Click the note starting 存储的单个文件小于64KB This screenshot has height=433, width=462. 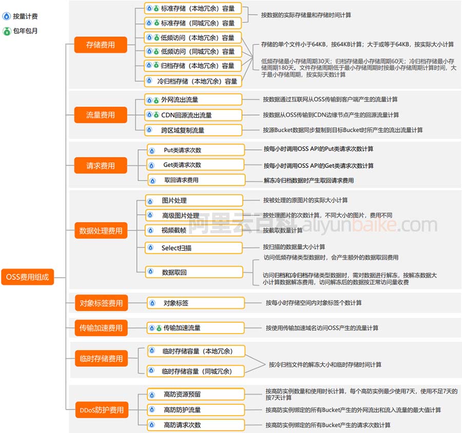(x=357, y=45)
